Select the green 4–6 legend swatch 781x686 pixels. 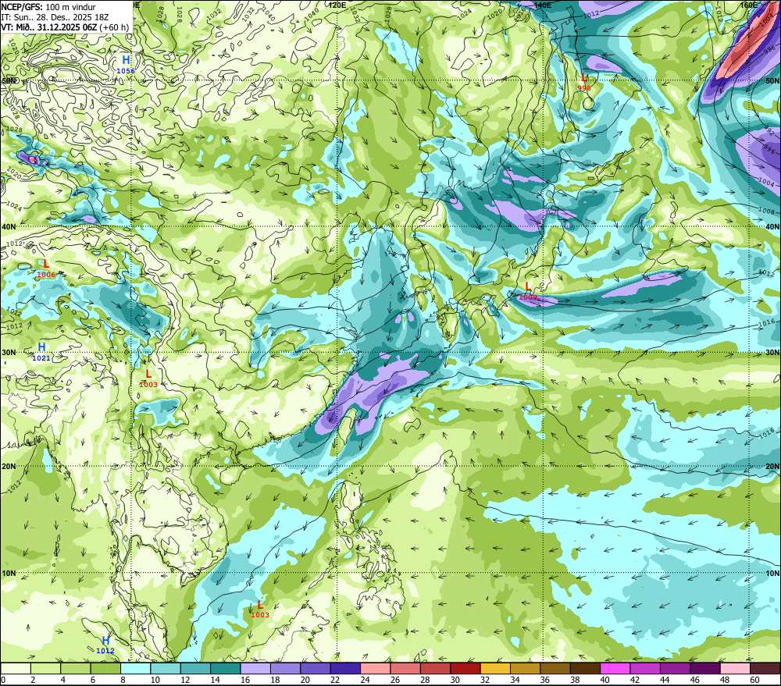pyautogui.click(x=76, y=668)
